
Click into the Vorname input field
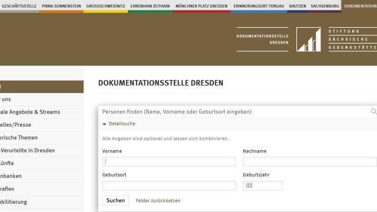click(169, 162)
